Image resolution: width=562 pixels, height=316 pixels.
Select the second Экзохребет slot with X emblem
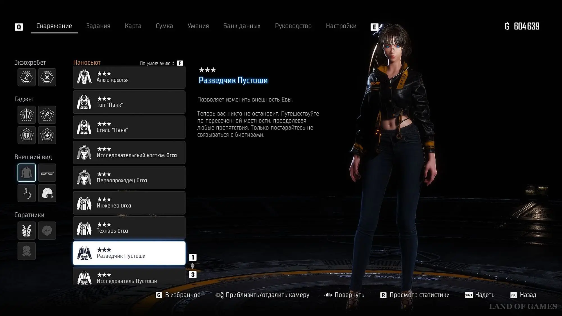(47, 77)
